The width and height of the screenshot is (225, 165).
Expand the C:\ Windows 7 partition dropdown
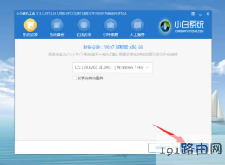point(112,67)
